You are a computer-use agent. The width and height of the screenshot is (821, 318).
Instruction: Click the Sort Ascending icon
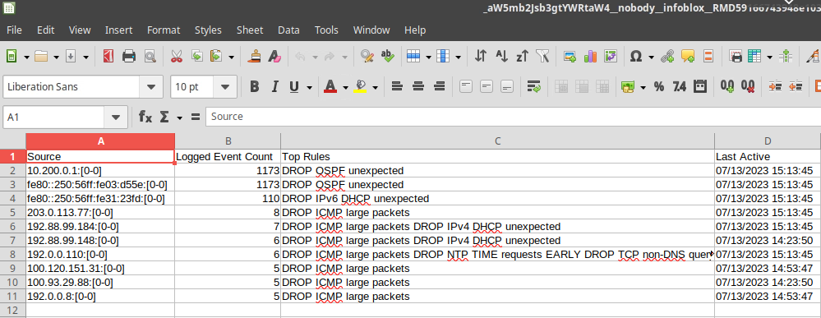[501, 57]
